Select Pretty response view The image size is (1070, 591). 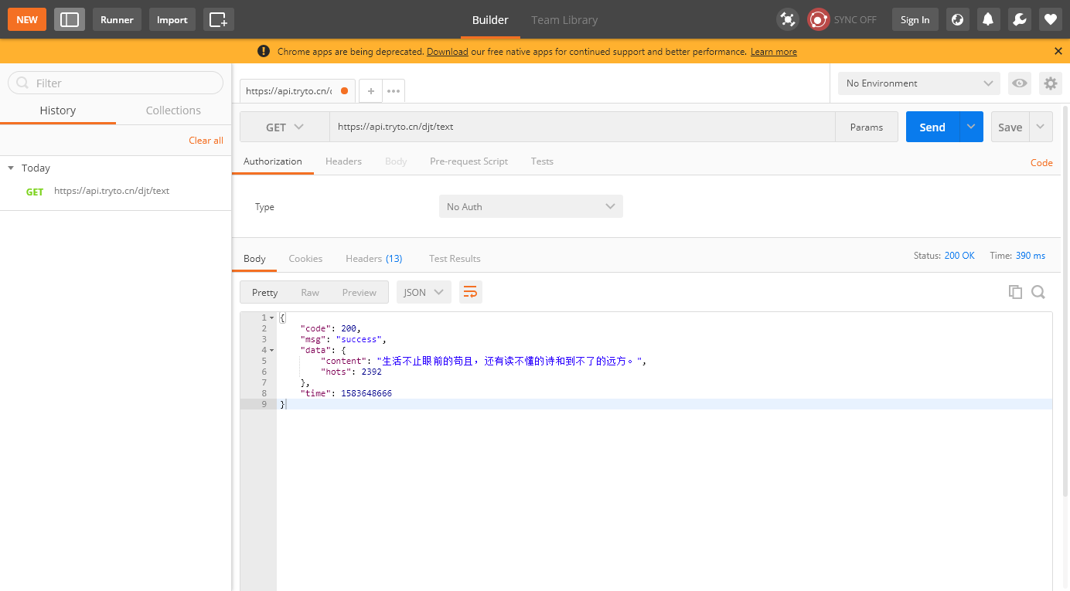coord(265,292)
